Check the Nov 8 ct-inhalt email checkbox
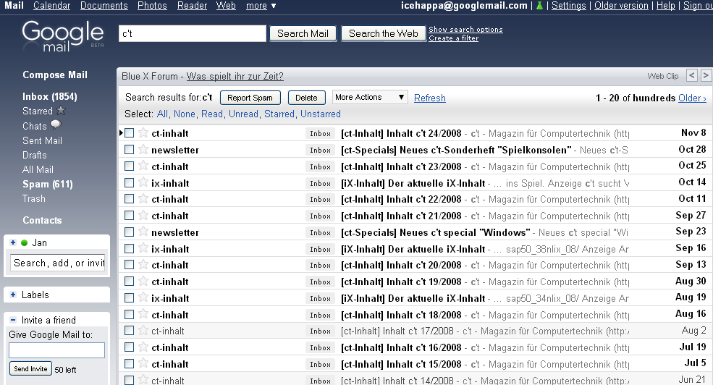The width and height of the screenshot is (713, 385). (x=130, y=133)
